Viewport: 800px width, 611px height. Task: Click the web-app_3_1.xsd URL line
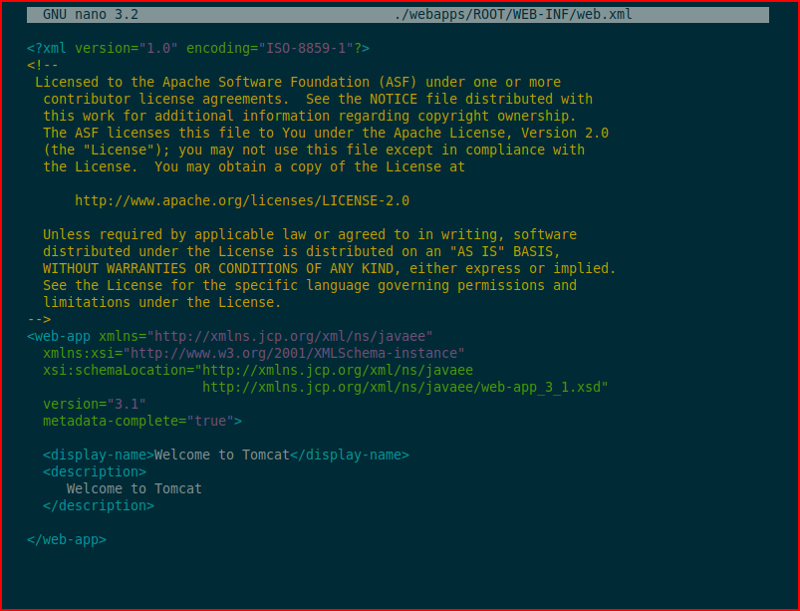(405, 387)
